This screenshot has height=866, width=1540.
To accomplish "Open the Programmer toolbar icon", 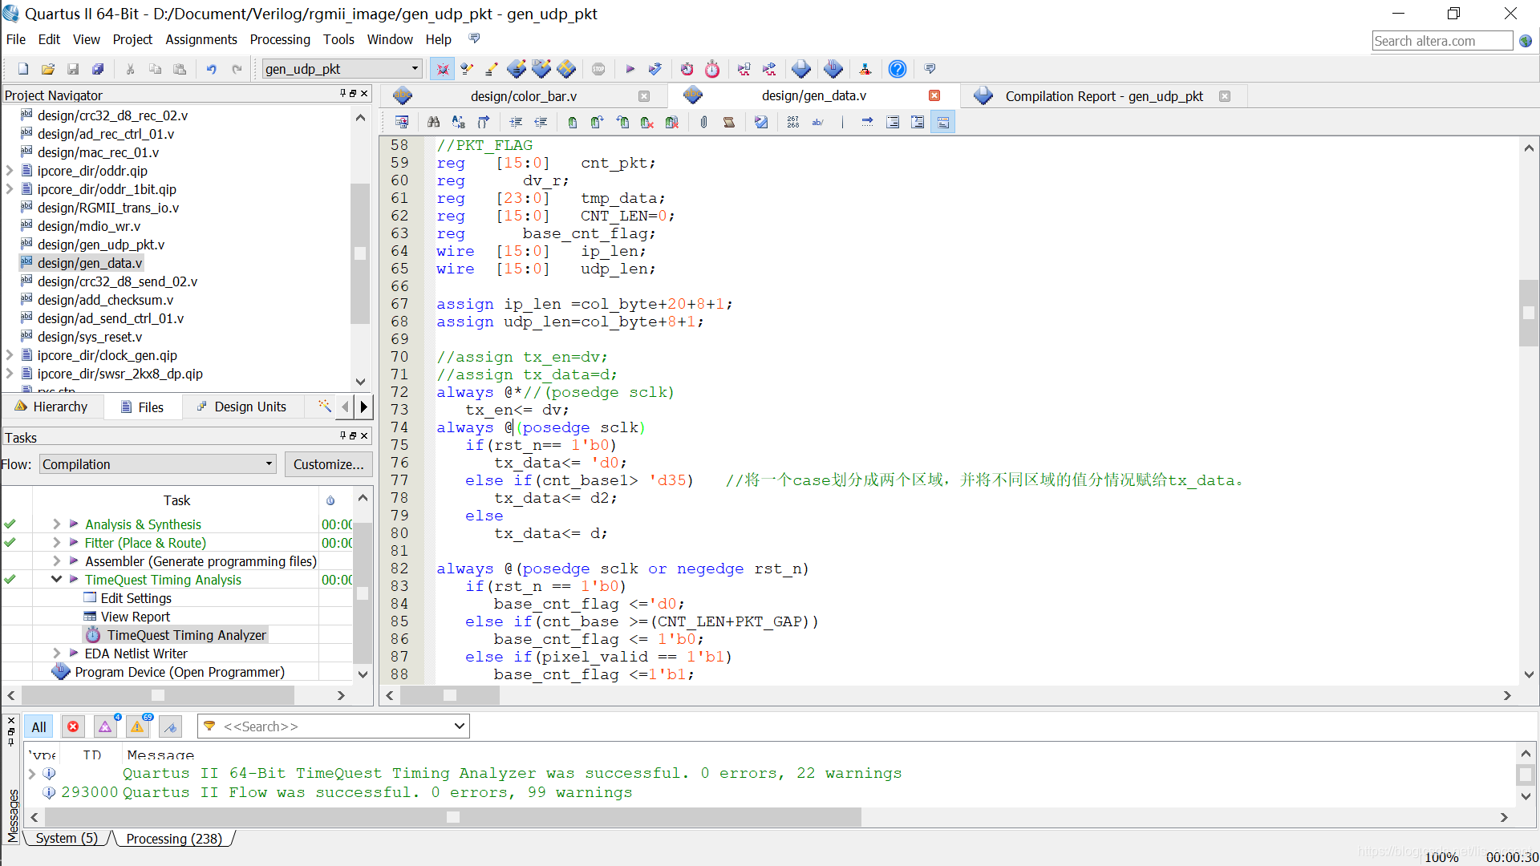I will [x=833, y=69].
